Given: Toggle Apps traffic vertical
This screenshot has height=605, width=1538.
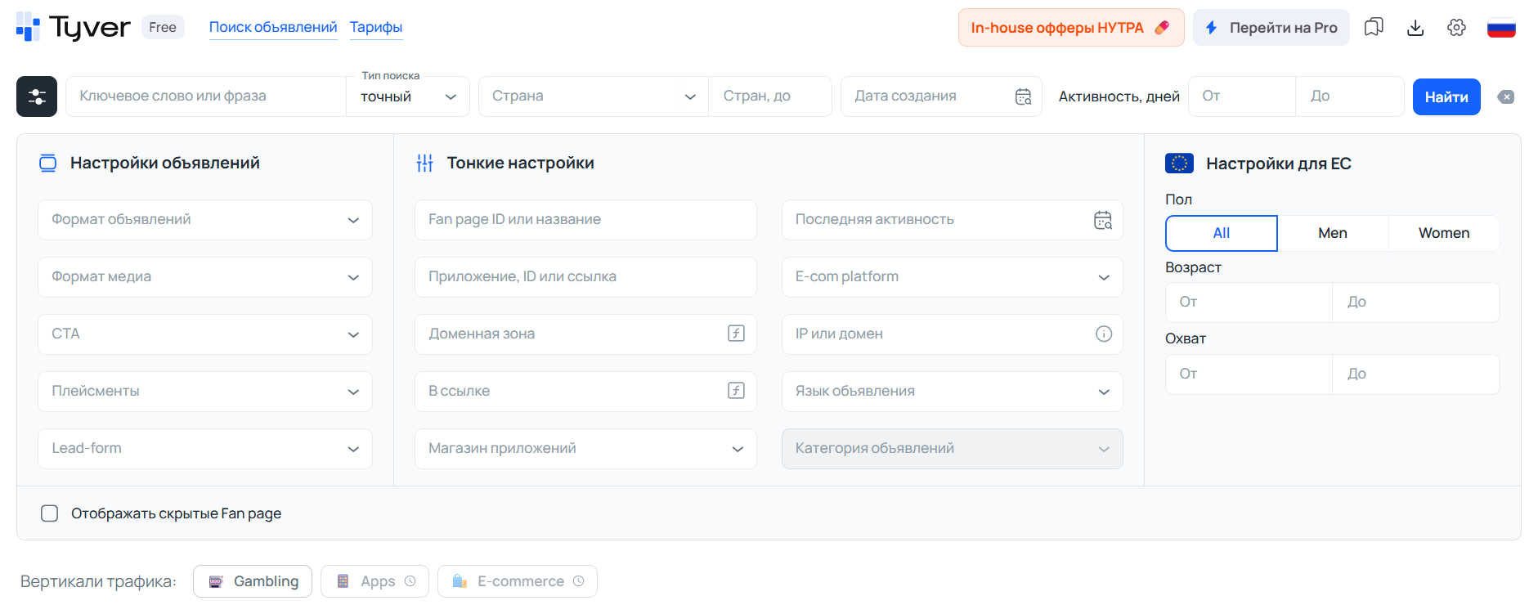Looking at the screenshot, I should 374,581.
